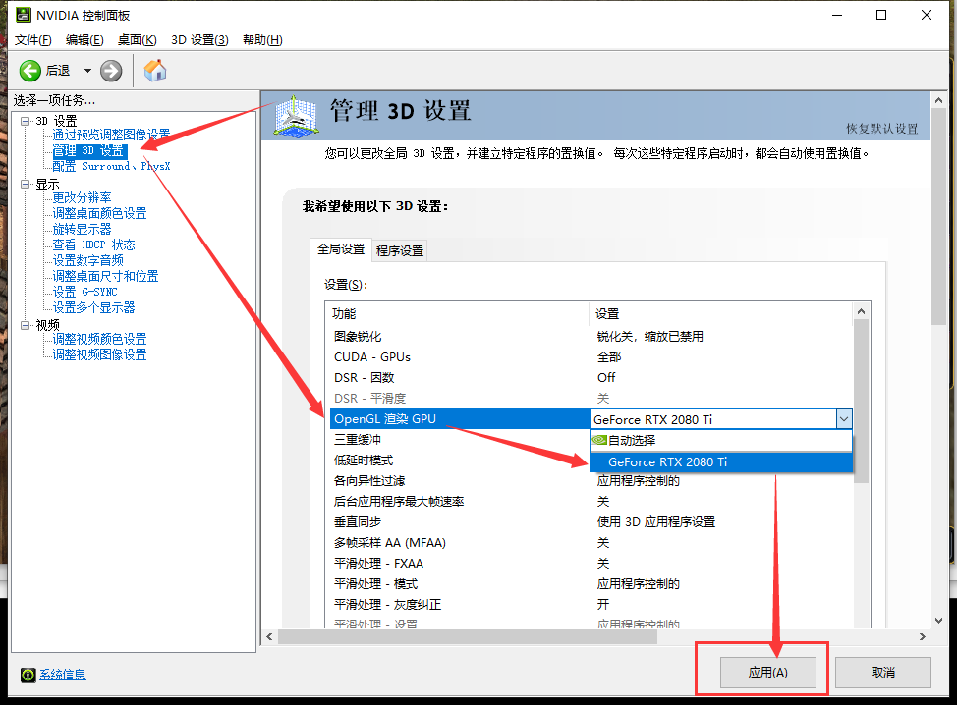Choose 自动选择 in the dropdown list
The image size is (957, 705).
tap(721, 440)
